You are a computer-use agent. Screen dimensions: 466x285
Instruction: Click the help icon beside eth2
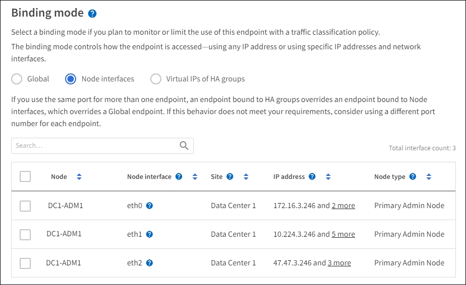pos(150,263)
